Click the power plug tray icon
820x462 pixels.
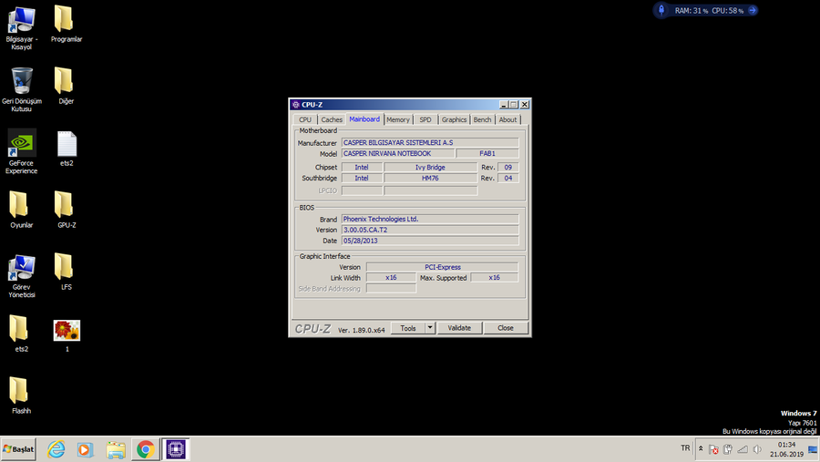[727, 449]
